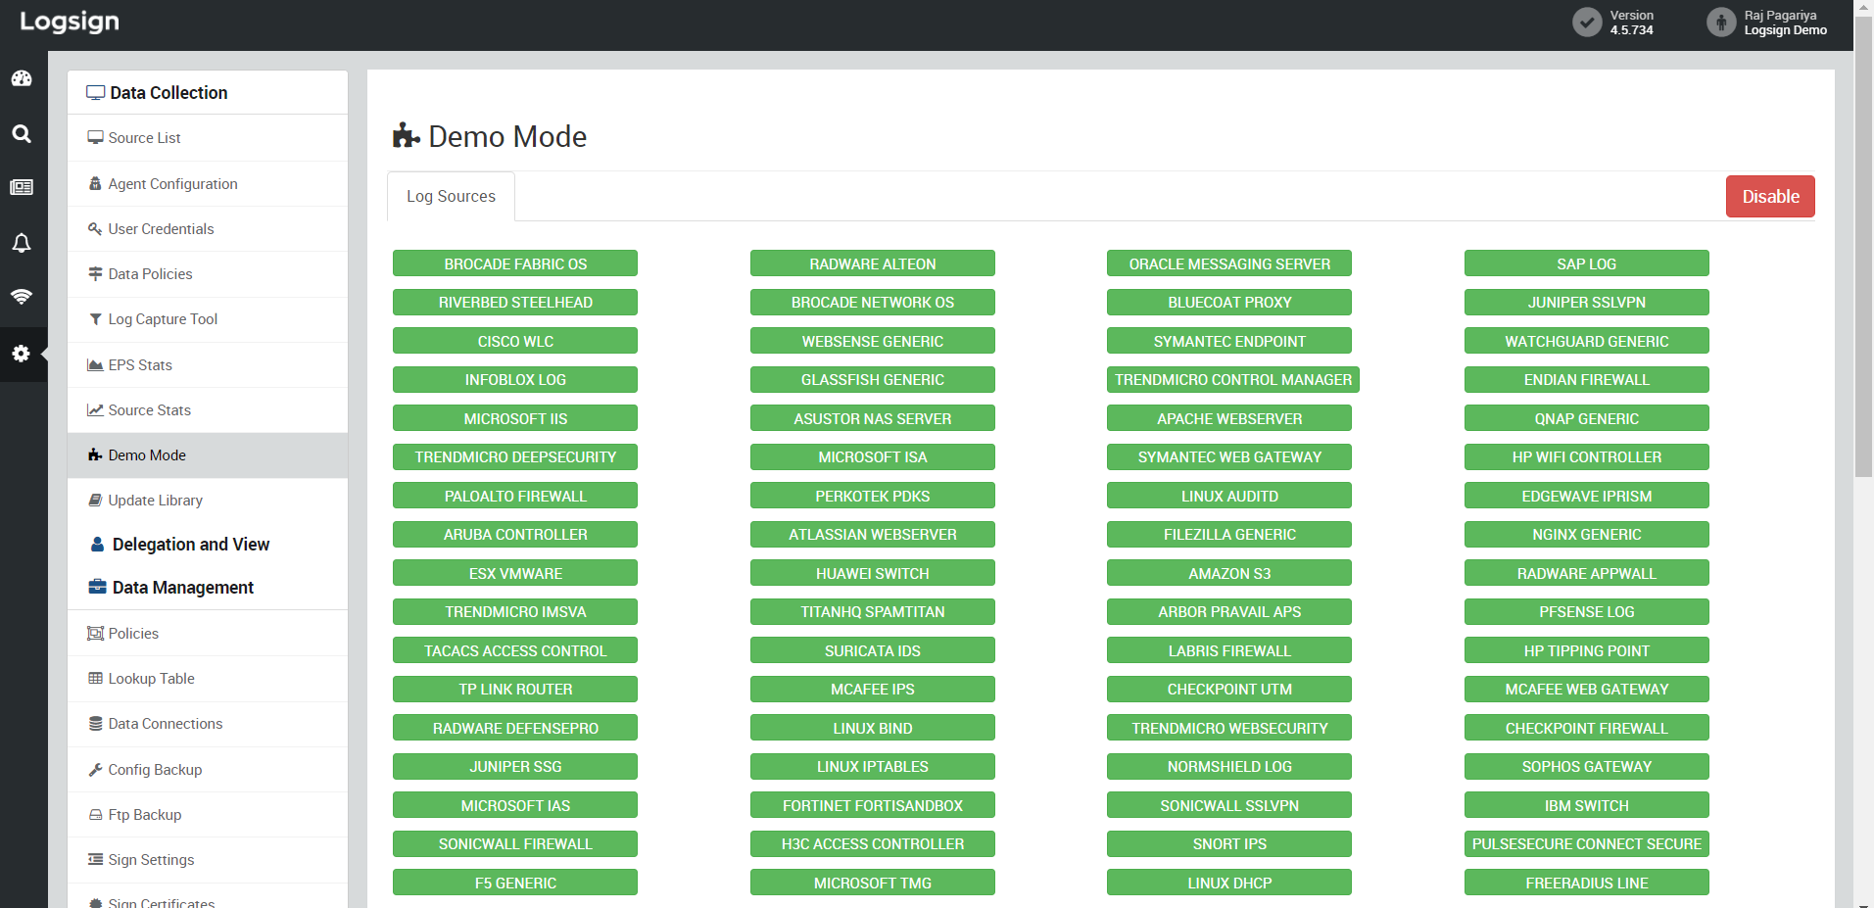Open Agent Configuration menu item
The image size is (1874, 908).
[x=208, y=183]
